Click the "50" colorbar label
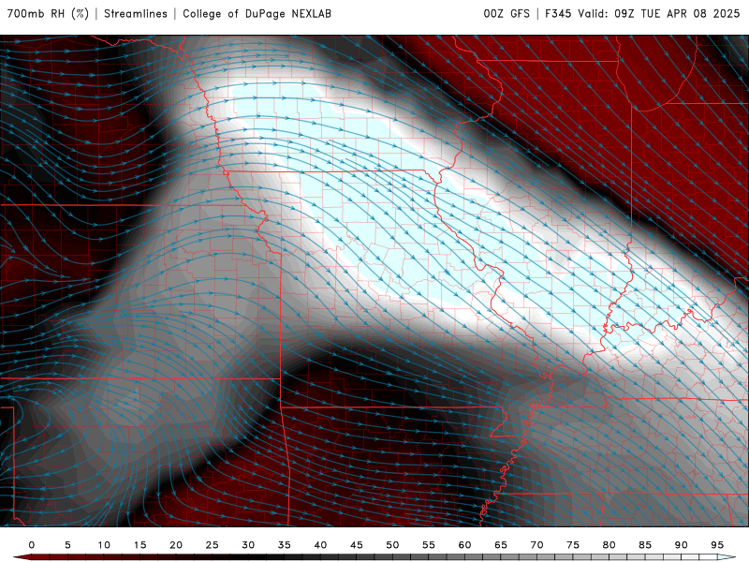 click(x=392, y=545)
